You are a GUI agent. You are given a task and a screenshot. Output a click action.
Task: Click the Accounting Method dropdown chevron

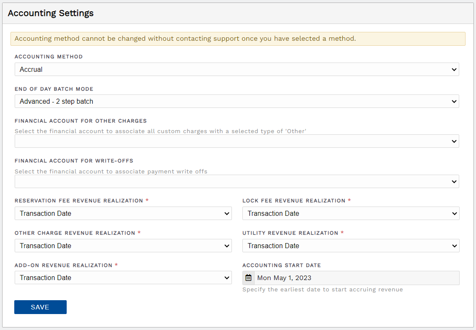click(455, 69)
